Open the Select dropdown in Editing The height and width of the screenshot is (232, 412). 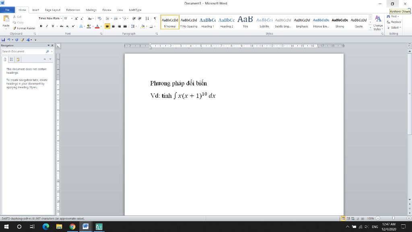click(x=393, y=27)
